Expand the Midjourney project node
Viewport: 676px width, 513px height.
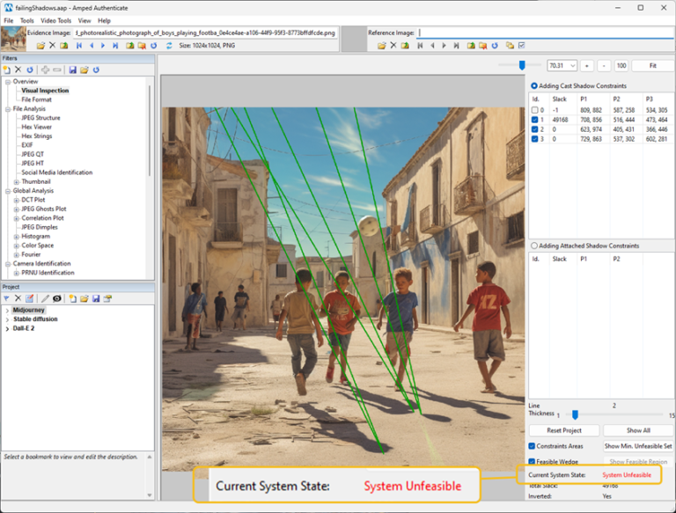[x=7, y=310]
